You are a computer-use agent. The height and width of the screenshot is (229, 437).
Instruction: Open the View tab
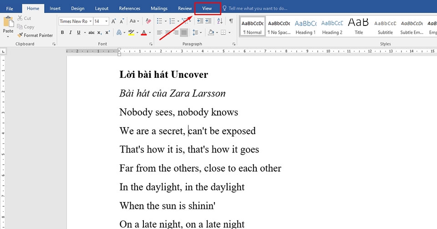(207, 8)
